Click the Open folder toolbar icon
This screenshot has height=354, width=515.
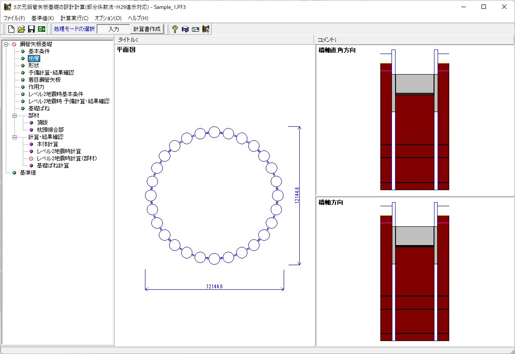pos(21,29)
